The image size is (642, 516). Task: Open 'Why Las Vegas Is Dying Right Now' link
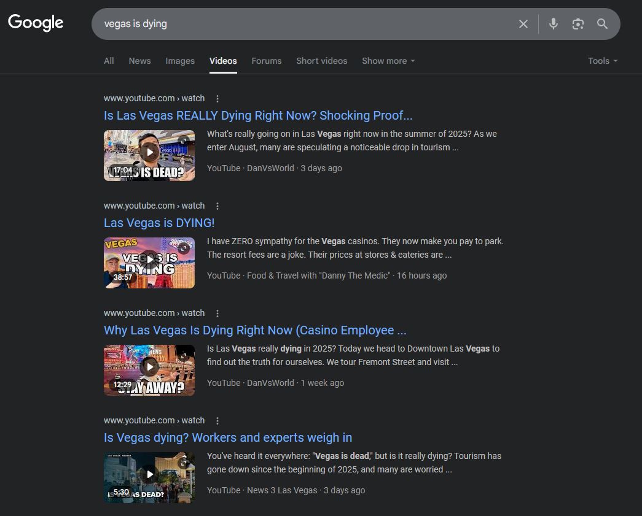pos(255,330)
